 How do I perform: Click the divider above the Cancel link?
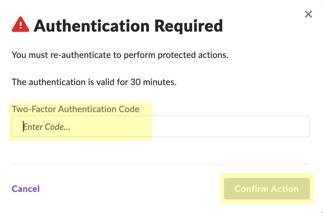[160, 164]
